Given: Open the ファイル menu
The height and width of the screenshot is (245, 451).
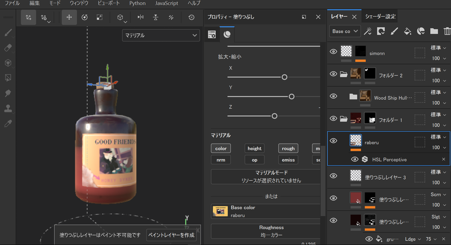Looking at the screenshot, I should click(x=12, y=3).
